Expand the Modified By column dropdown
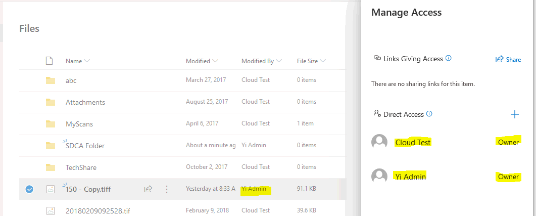This screenshot has width=536, height=216. (279, 61)
